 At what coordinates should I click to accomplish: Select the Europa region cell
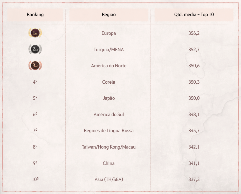(109, 34)
